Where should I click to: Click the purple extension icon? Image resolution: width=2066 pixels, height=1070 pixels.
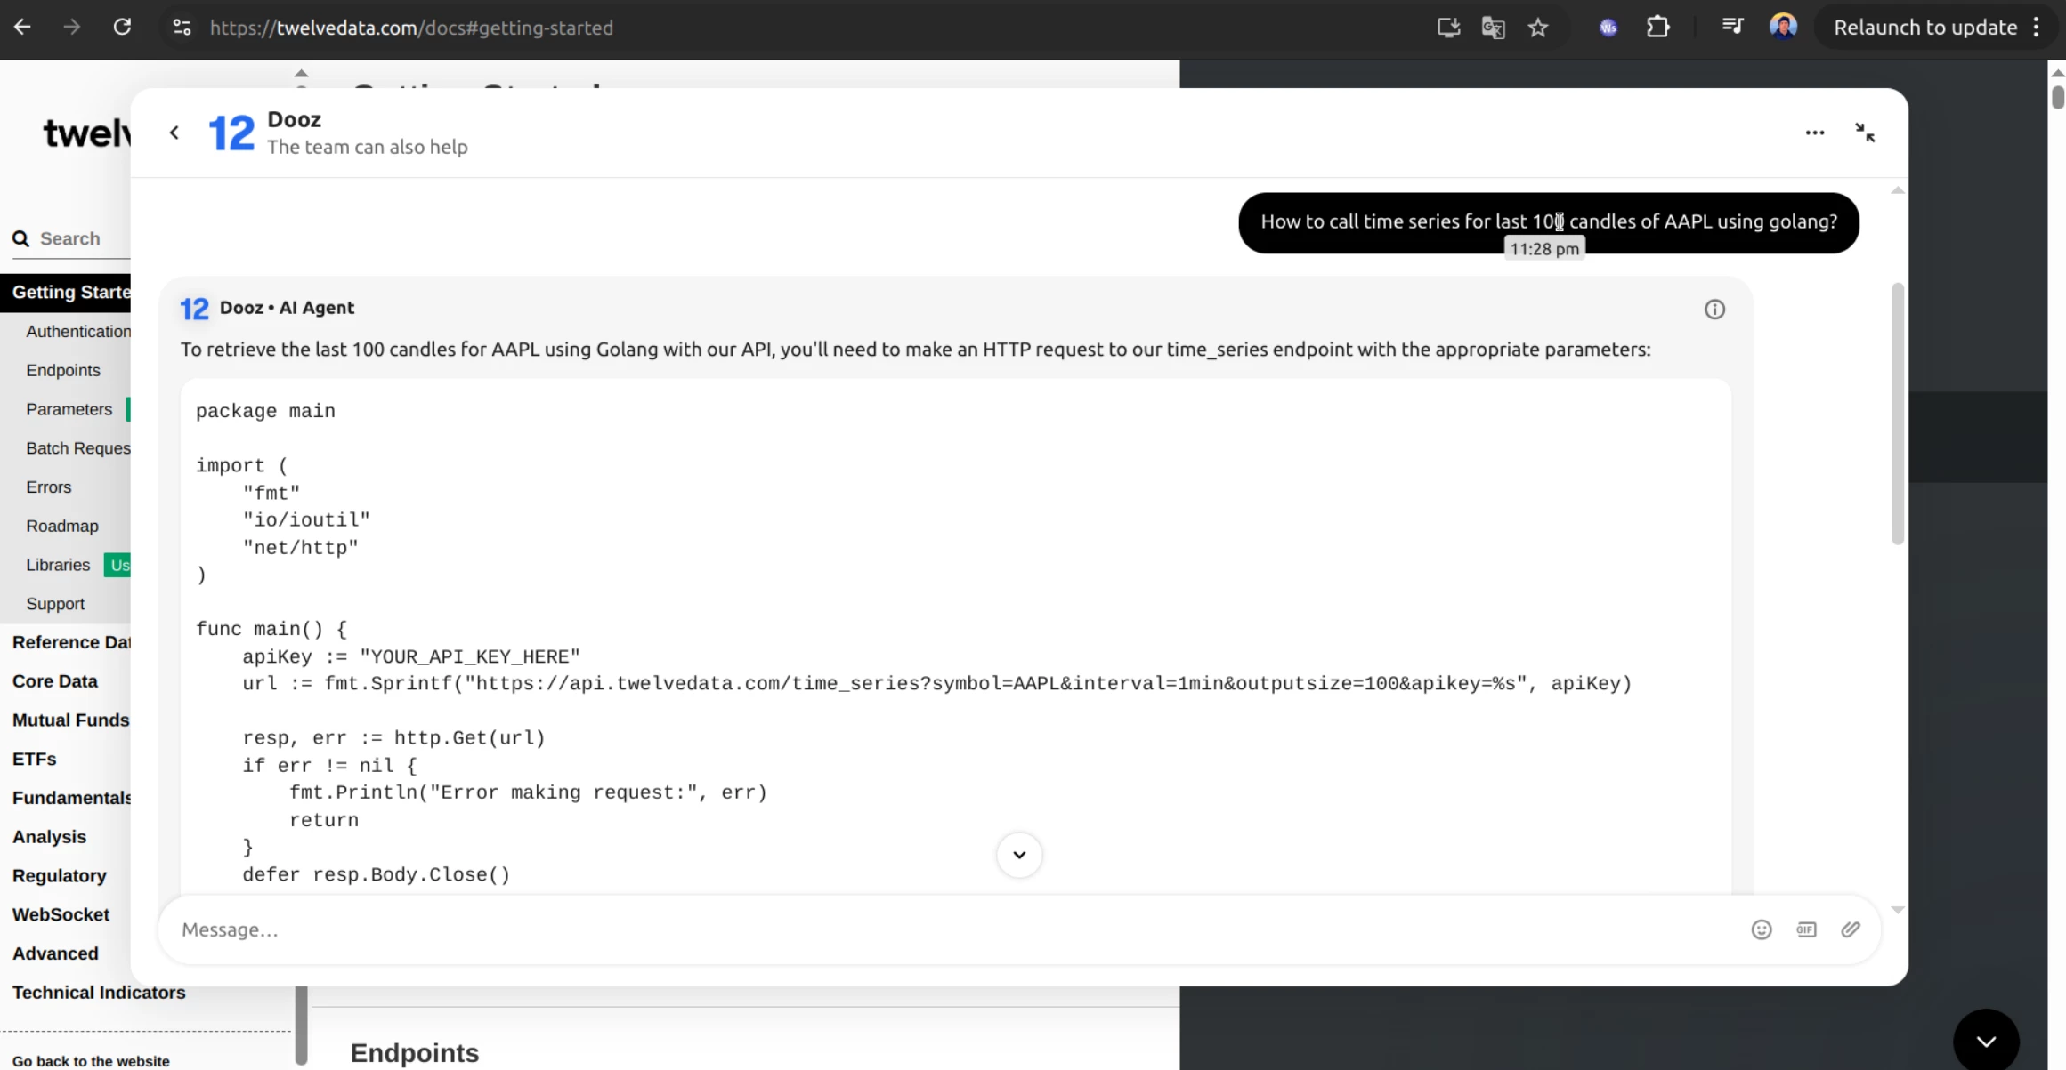[1608, 28]
